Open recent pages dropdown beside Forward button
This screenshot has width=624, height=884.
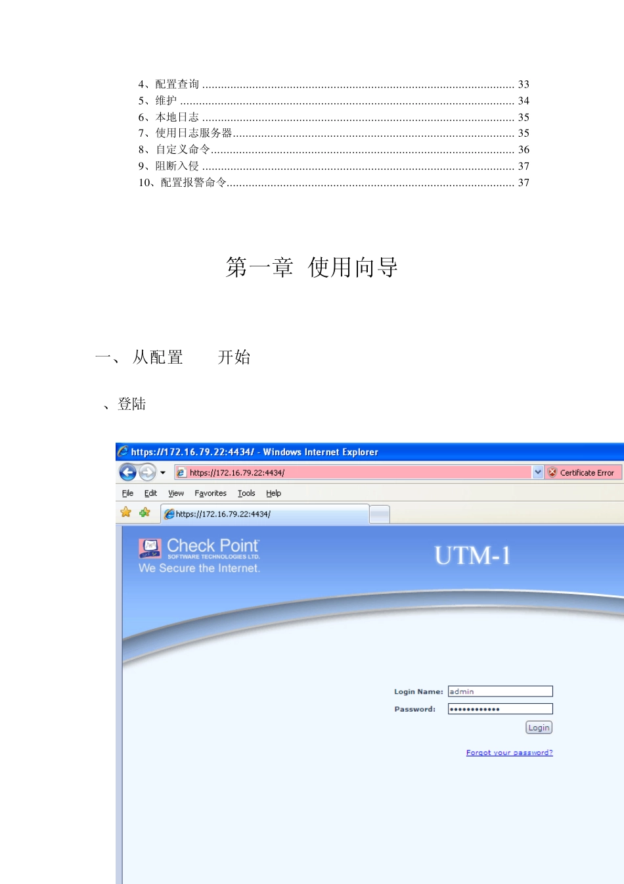coord(163,472)
